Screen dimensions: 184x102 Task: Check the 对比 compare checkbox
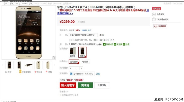6,72
